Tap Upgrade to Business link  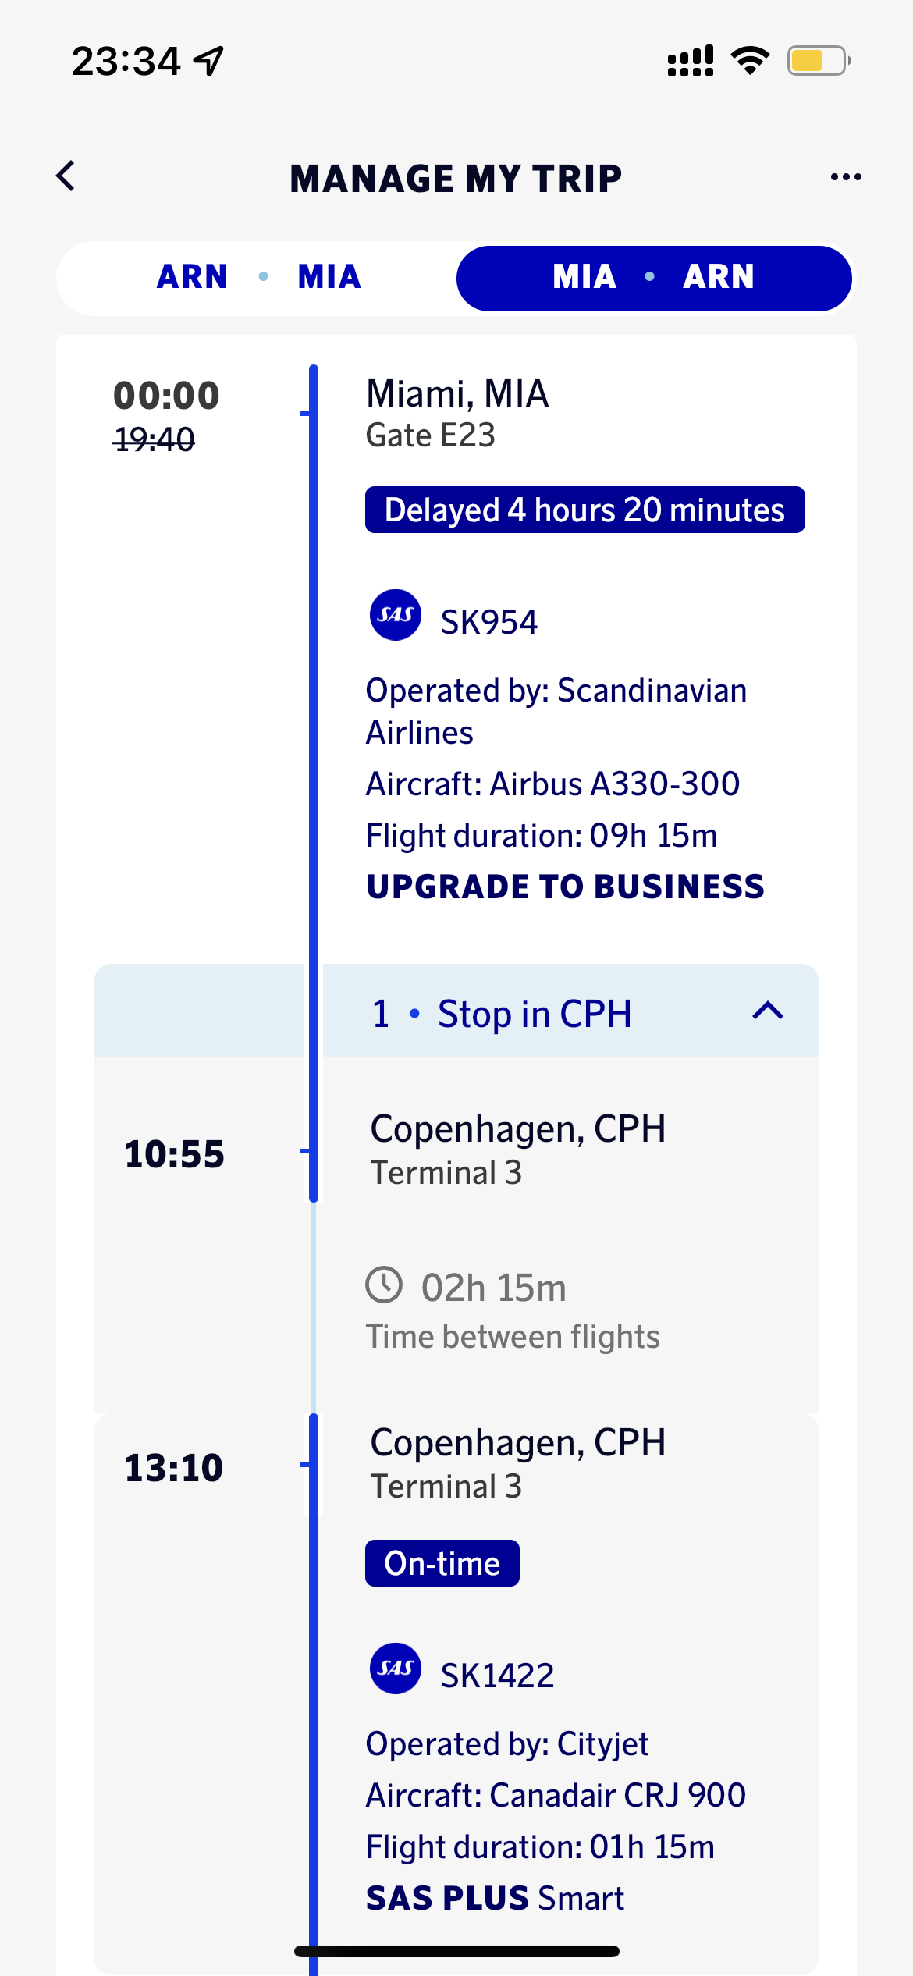click(x=565, y=887)
